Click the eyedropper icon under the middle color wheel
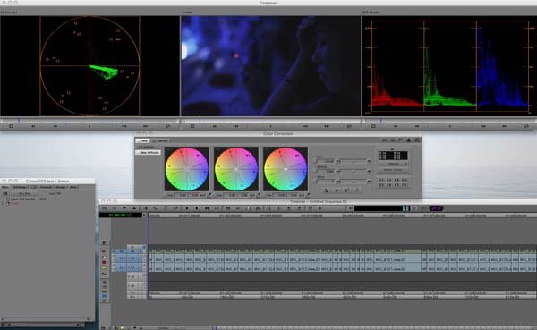The height and width of the screenshot is (330, 537). point(259,195)
